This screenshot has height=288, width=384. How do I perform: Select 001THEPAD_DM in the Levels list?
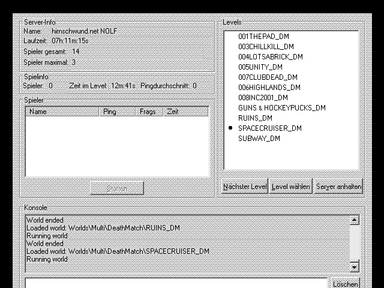point(263,37)
